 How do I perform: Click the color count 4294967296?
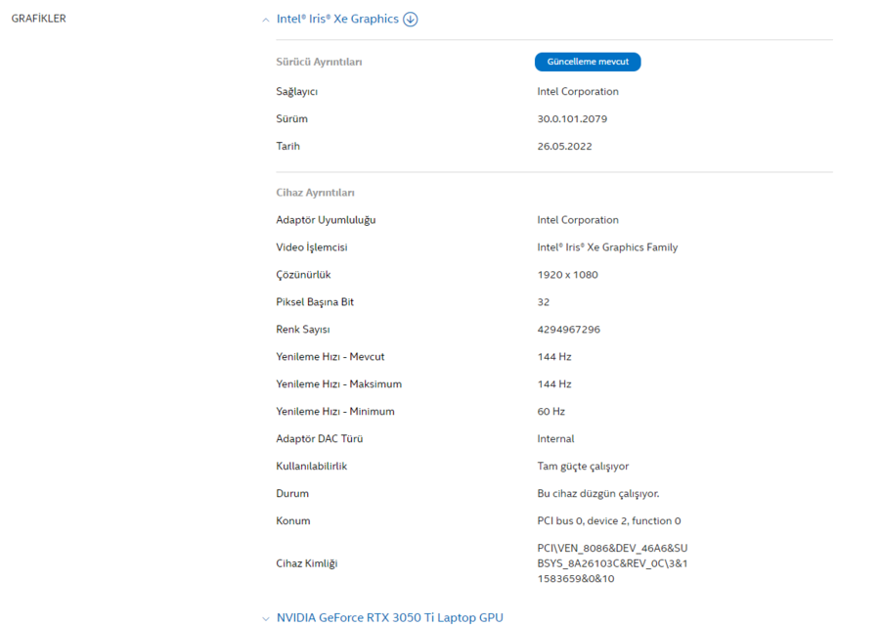[568, 330]
